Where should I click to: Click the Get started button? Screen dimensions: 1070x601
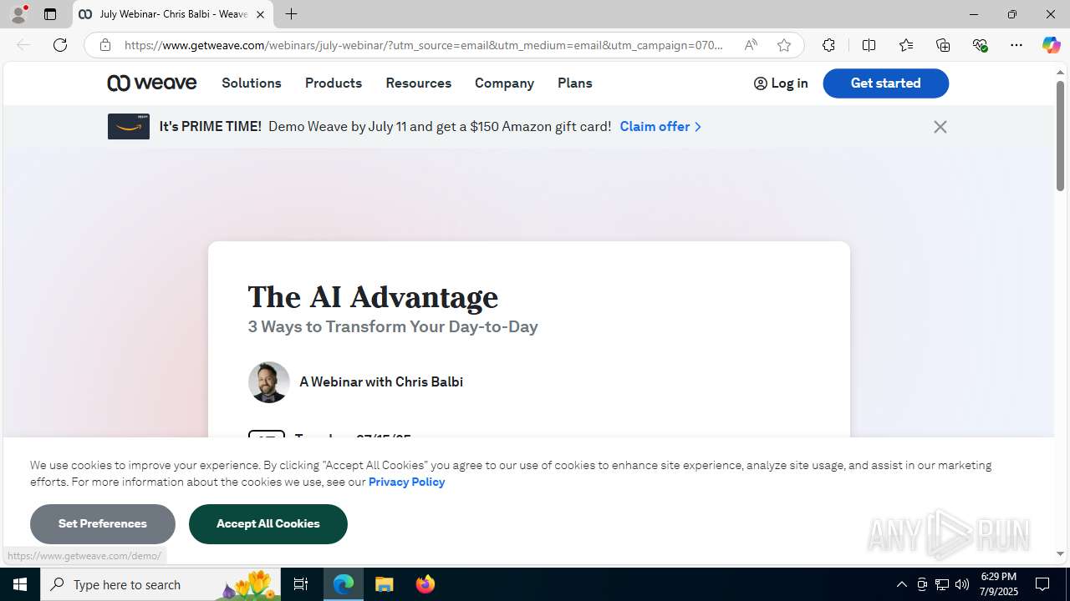coord(885,83)
